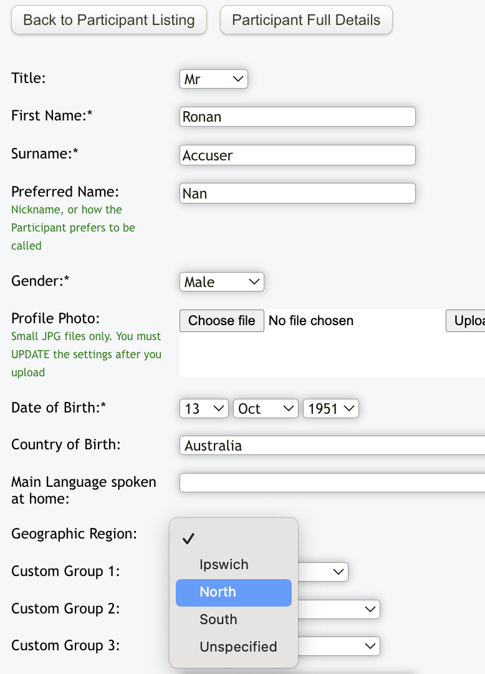Expand the Gender dropdown

tap(221, 282)
